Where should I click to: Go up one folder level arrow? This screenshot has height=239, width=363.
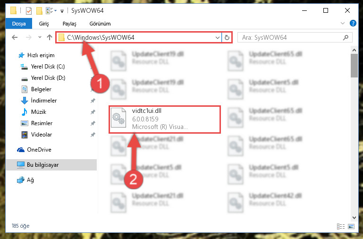click(x=49, y=37)
